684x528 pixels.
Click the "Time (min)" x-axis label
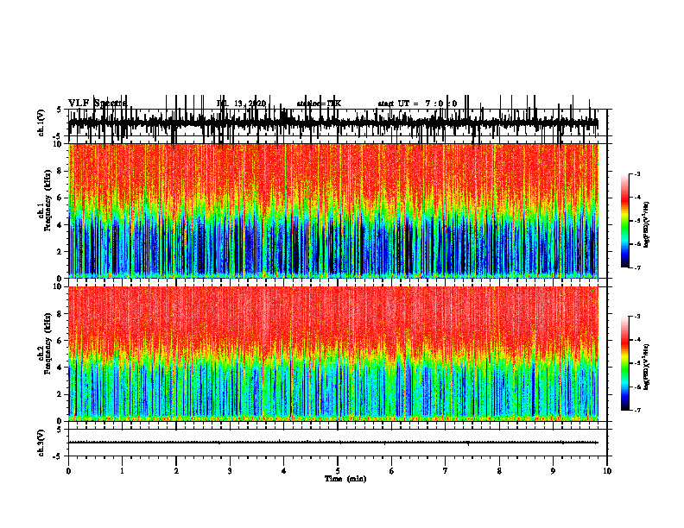345,479
